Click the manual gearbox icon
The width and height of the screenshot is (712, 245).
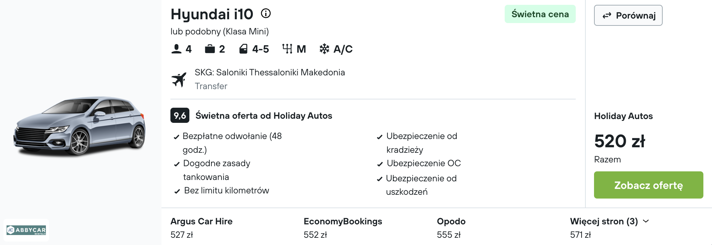pos(287,49)
